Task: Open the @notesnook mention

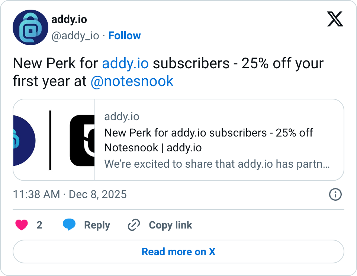Action: point(132,81)
